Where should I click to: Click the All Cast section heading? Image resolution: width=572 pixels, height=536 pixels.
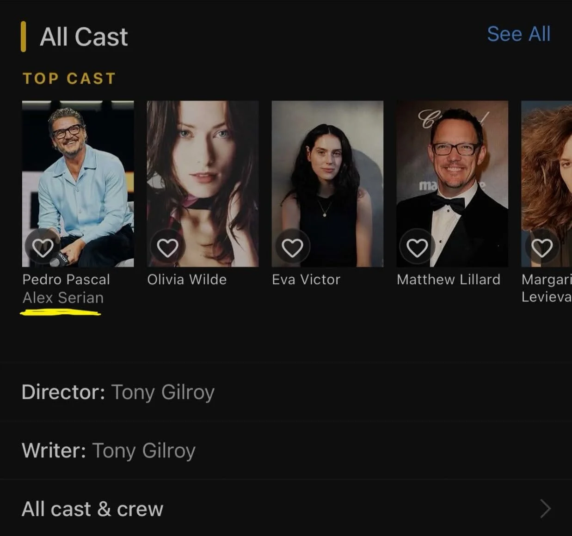point(84,37)
